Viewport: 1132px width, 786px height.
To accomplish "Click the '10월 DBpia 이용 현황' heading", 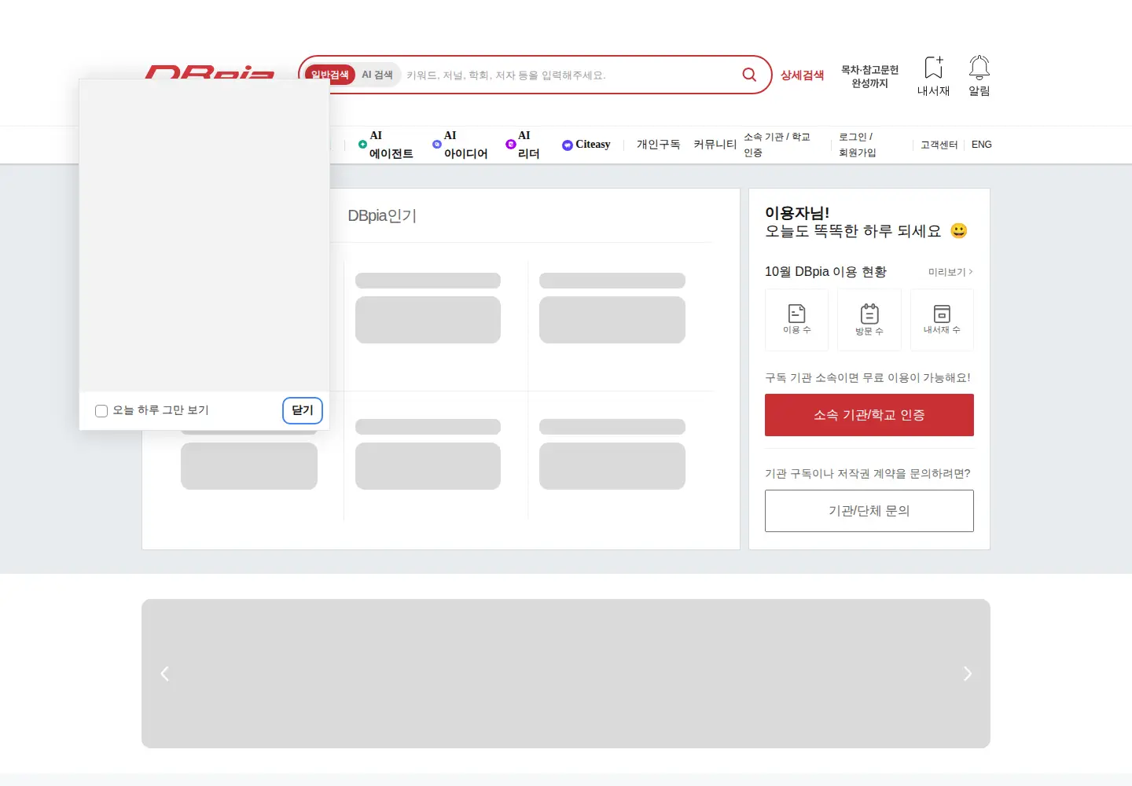I will click(825, 271).
